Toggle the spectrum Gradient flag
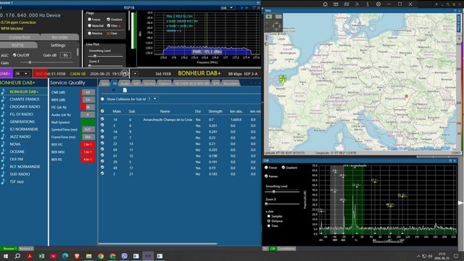Viewport: 464px width, 261px height. click(x=108, y=20)
